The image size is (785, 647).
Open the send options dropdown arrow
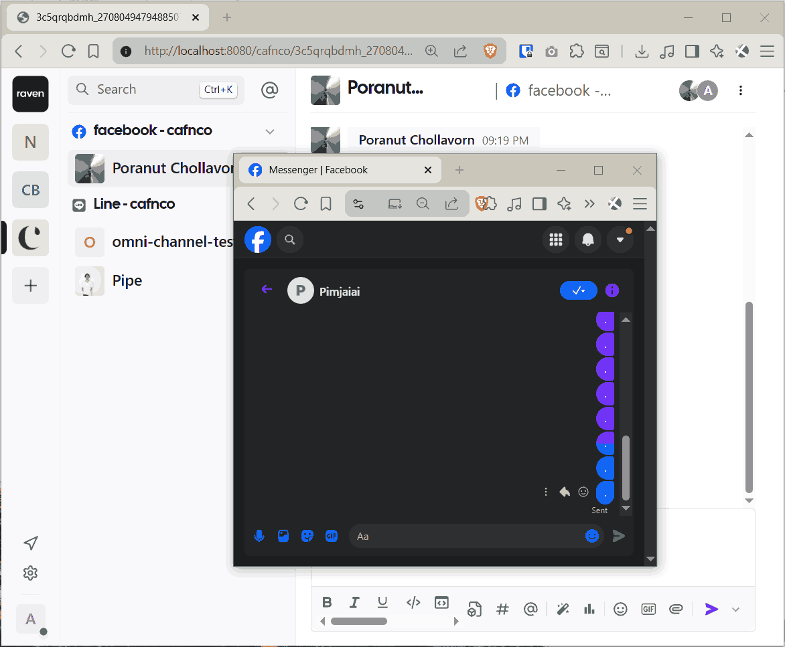(x=735, y=609)
